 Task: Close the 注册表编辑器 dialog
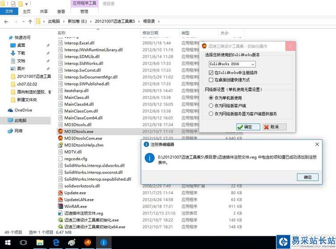(x=317, y=144)
